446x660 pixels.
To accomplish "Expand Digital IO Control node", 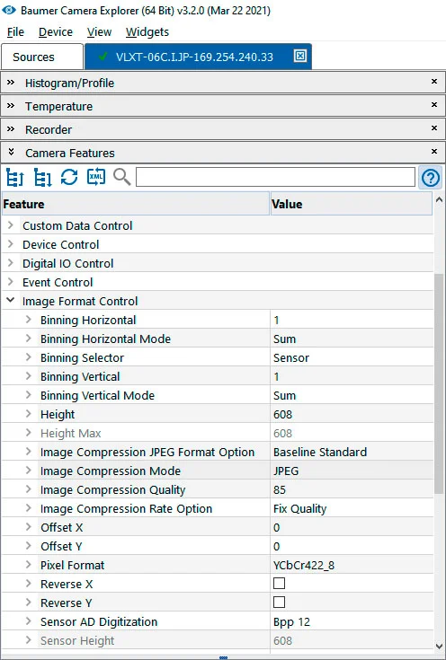I will (x=11, y=263).
